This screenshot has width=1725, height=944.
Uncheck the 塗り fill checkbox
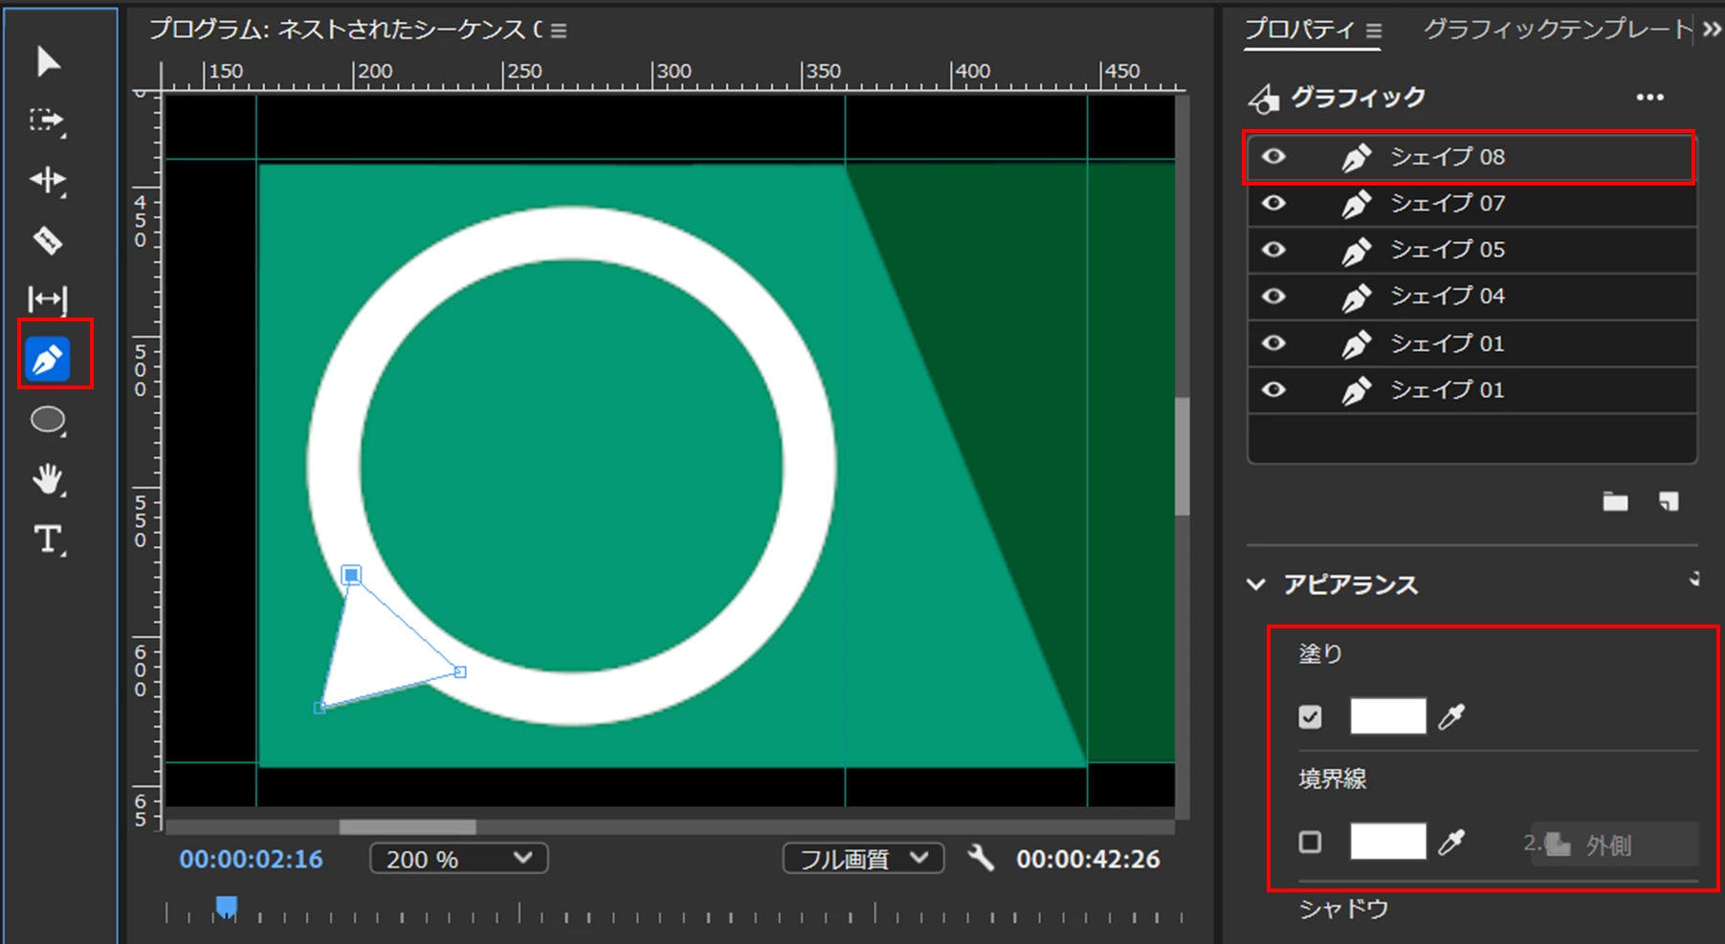pos(1310,716)
